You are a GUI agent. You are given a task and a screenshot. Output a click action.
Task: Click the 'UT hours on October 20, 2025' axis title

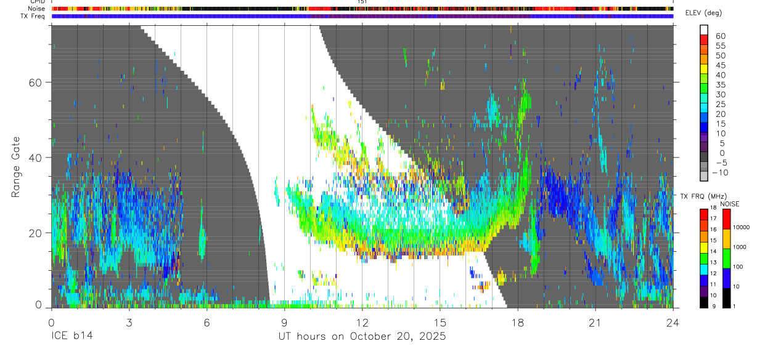(362, 337)
